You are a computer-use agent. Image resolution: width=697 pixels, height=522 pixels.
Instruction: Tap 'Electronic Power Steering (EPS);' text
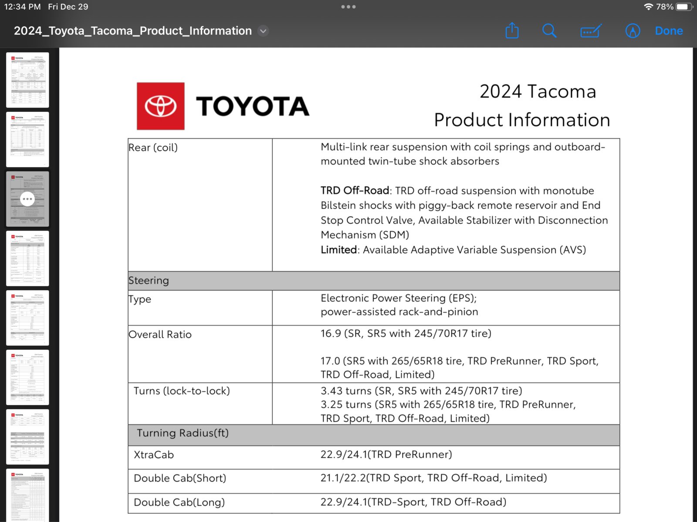click(x=399, y=298)
